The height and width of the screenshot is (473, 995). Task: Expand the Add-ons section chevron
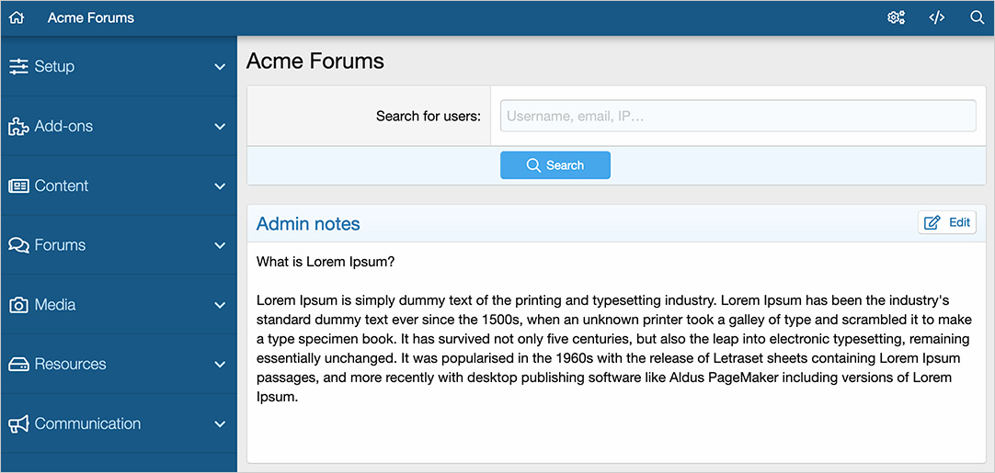[x=220, y=127]
